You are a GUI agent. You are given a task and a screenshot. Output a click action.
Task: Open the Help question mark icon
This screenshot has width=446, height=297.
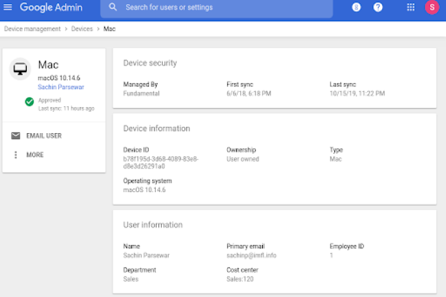coord(378,7)
